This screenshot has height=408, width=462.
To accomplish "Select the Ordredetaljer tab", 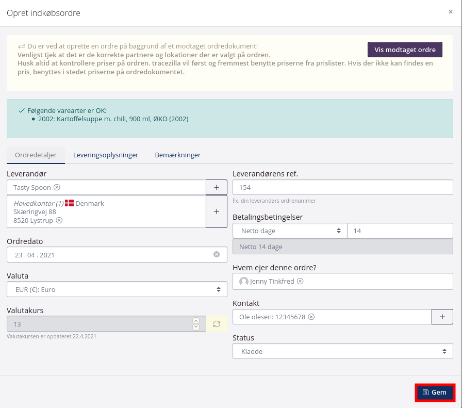I will (x=36, y=155).
